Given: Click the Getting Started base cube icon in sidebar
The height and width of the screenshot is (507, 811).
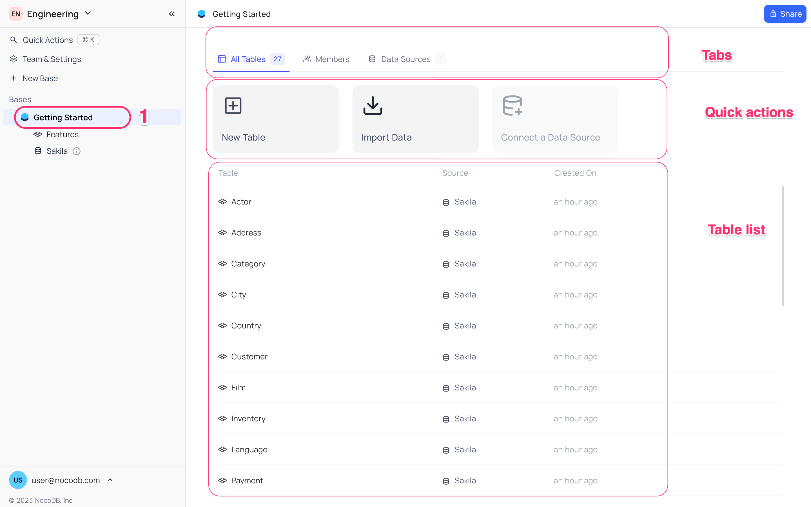Looking at the screenshot, I should pyautogui.click(x=25, y=117).
